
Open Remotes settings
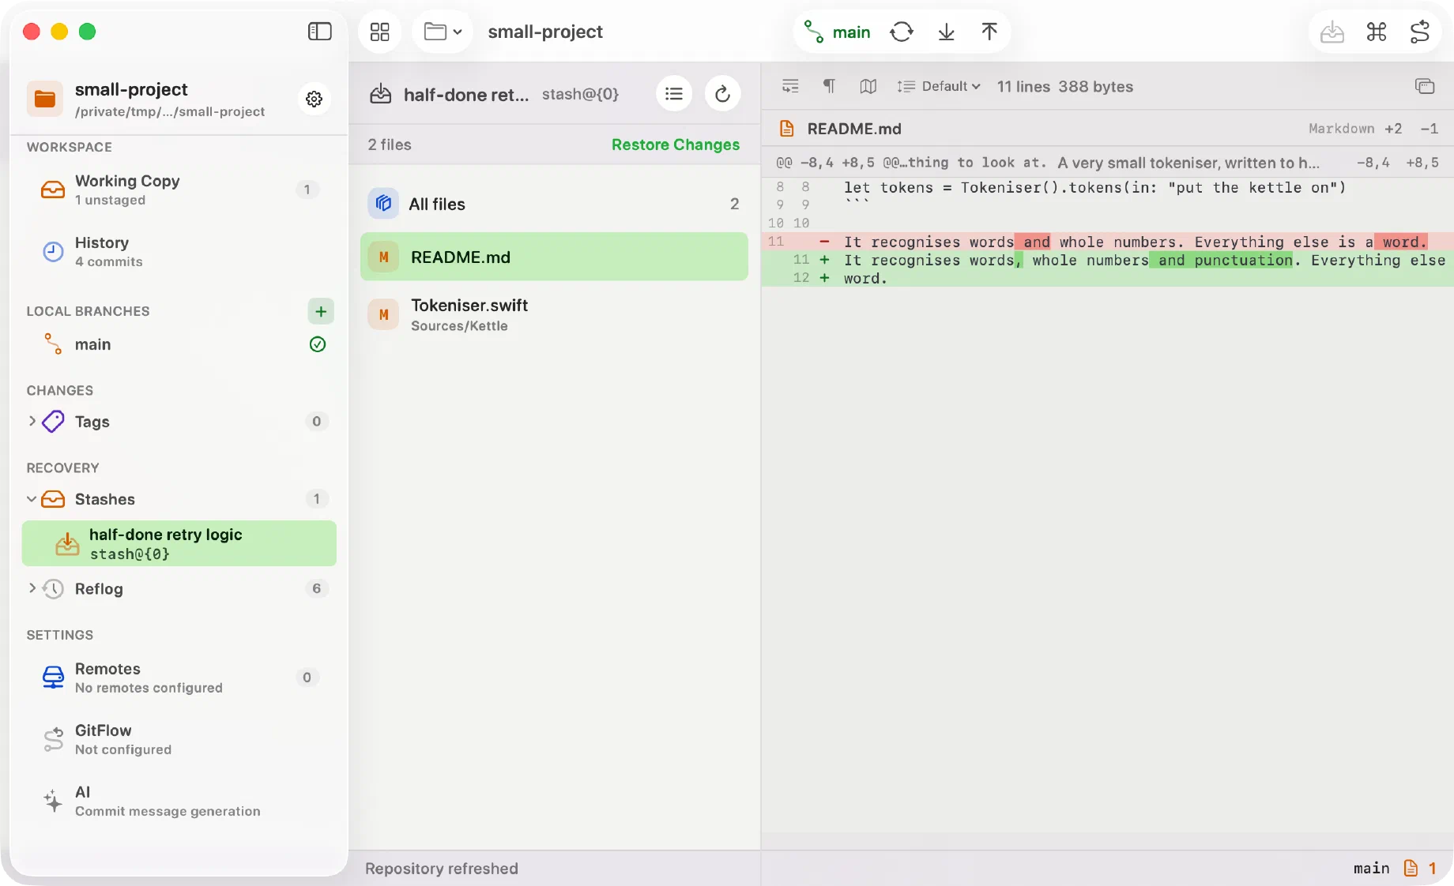tap(179, 678)
